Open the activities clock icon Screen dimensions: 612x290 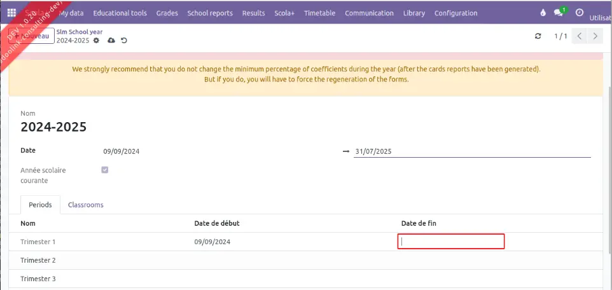pos(579,13)
